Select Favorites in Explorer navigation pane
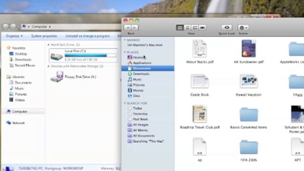This screenshot has width=304, height=171. click(16, 47)
